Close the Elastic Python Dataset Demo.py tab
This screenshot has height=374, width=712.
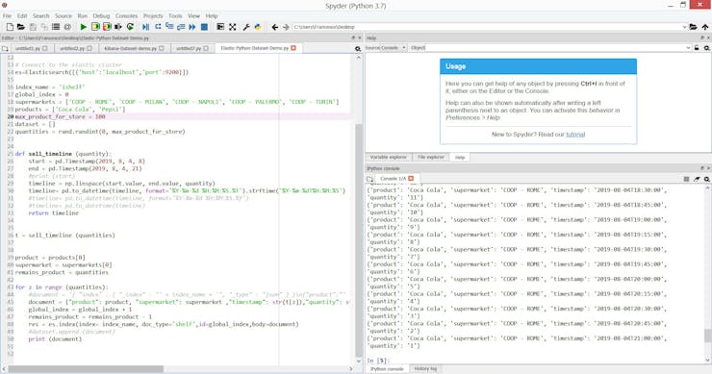pos(293,48)
